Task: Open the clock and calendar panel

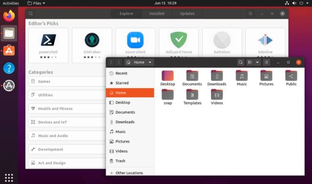Action: [x=165, y=3]
